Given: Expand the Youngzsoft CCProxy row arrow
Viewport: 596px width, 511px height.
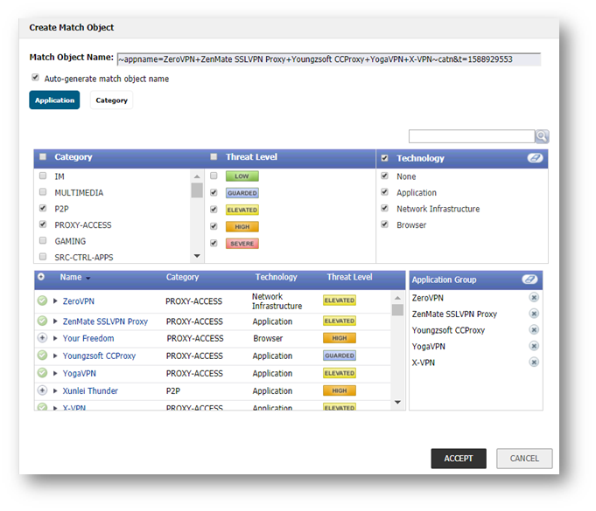Looking at the screenshot, I should [x=55, y=356].
